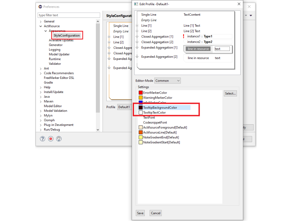The height and width of the screenshot is (221, 295).
Task: Expand Line [2] in the Edit Profile preview
Action: 137,31
